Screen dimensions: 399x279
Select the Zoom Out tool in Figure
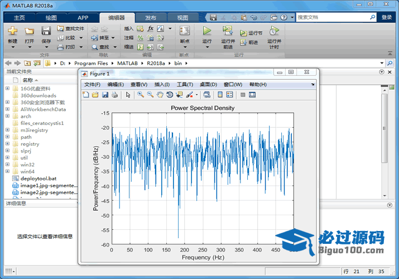click(x=150, y=95)
